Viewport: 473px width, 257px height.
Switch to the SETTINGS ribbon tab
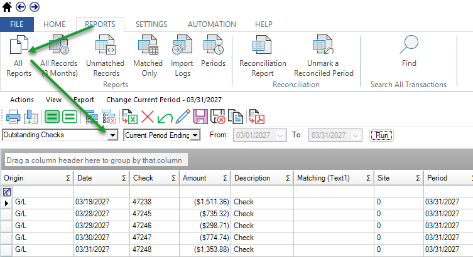[151, 24]
